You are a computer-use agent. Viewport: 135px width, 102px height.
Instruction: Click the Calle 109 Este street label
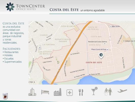39,24
